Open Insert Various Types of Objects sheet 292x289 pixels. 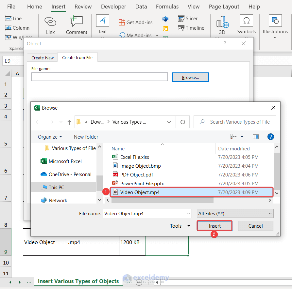[78, 281]
